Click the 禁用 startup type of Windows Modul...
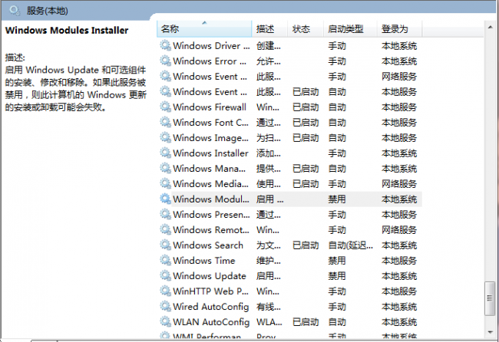This screenshot has width=499, height=342. (337, 199)
